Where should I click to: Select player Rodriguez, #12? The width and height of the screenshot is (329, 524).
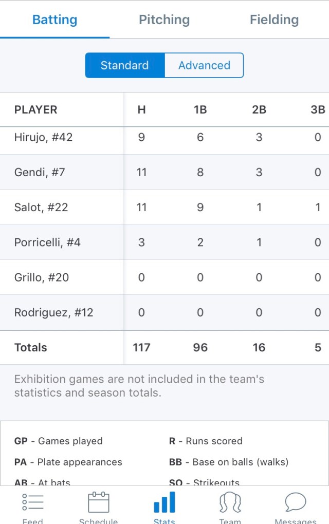coord(53,312)
